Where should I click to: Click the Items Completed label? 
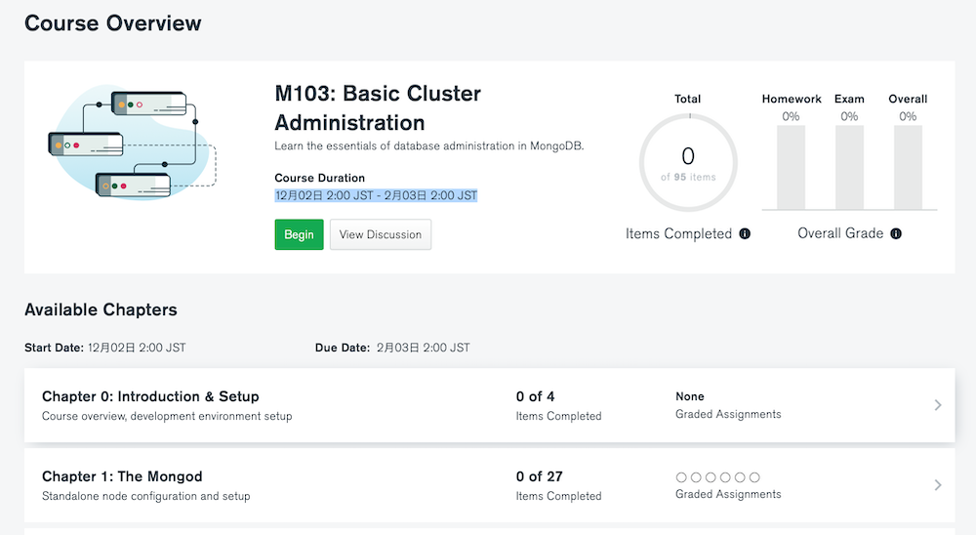click(x=678, y=233)
